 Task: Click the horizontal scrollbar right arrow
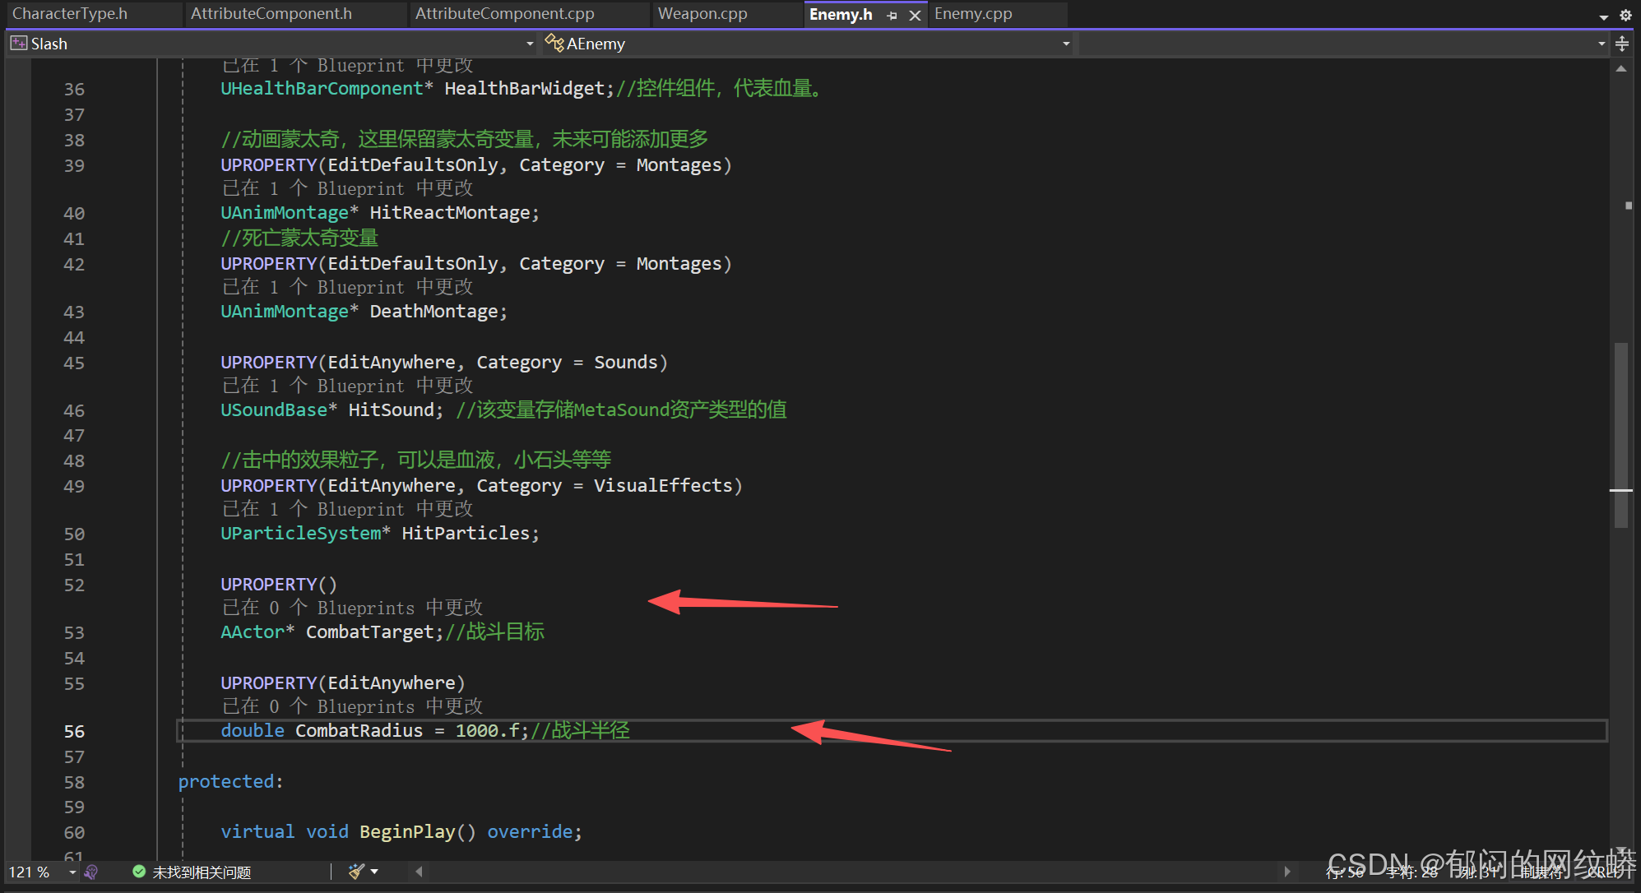click(x=1287, y=872)
